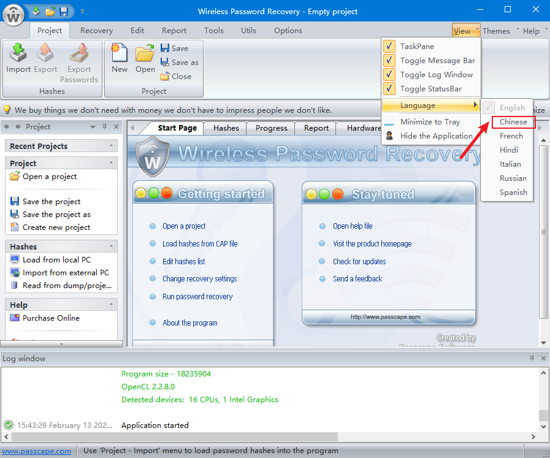Screen dimensions: 550x458
Task: Click the forward arrow in Project pane
Action: 18,126
